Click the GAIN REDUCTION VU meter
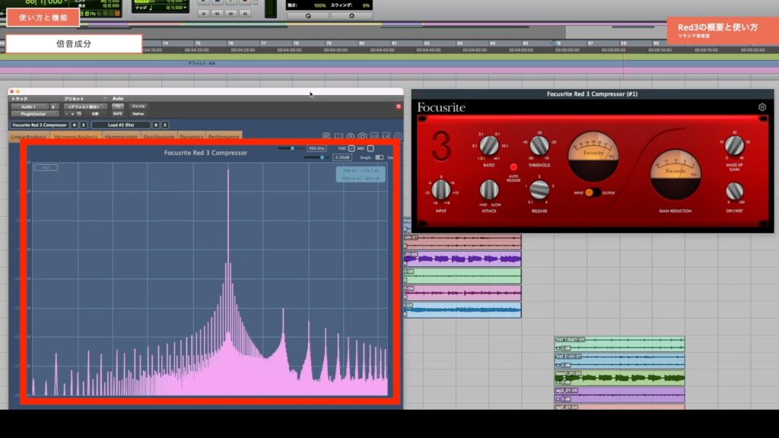This screenshot has height=438, width=779. 676,174
